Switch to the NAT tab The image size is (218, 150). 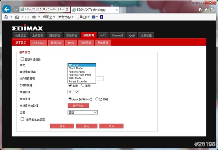(103, 36)
